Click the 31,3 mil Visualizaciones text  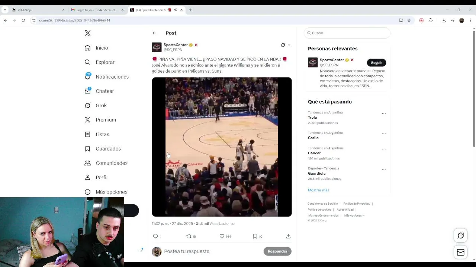coord(215,224)
